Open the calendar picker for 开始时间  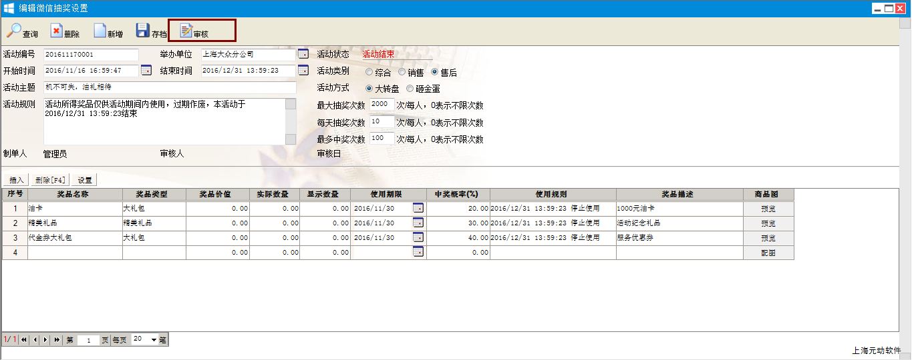(146, 71)
